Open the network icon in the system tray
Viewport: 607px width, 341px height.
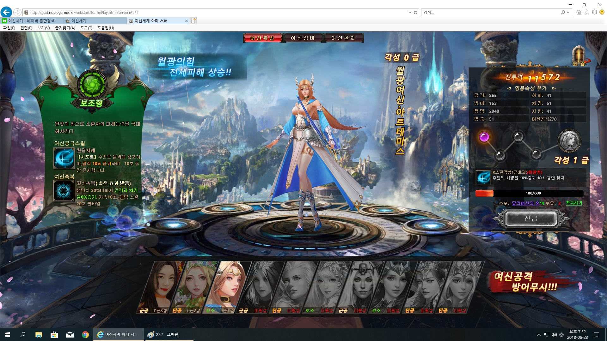click(546, 335)
